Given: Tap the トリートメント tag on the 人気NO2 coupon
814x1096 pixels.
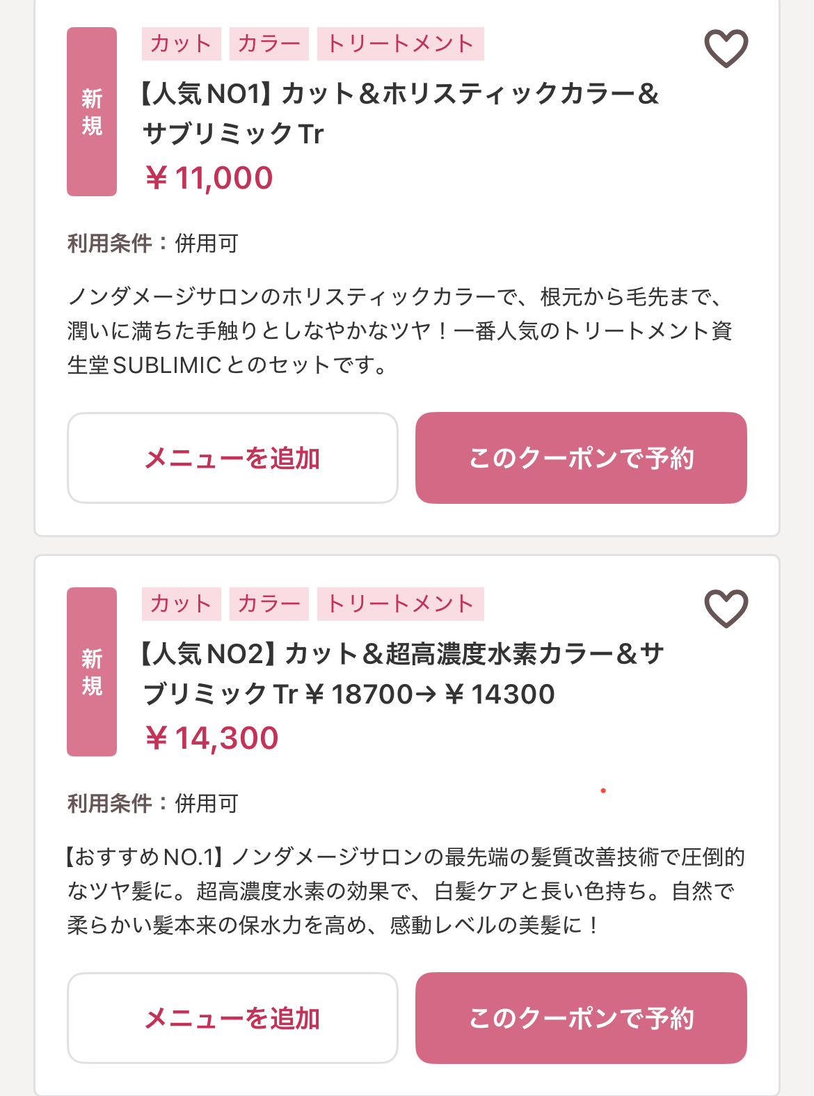Looking at the screenshot, I should (x=400, y=604).
